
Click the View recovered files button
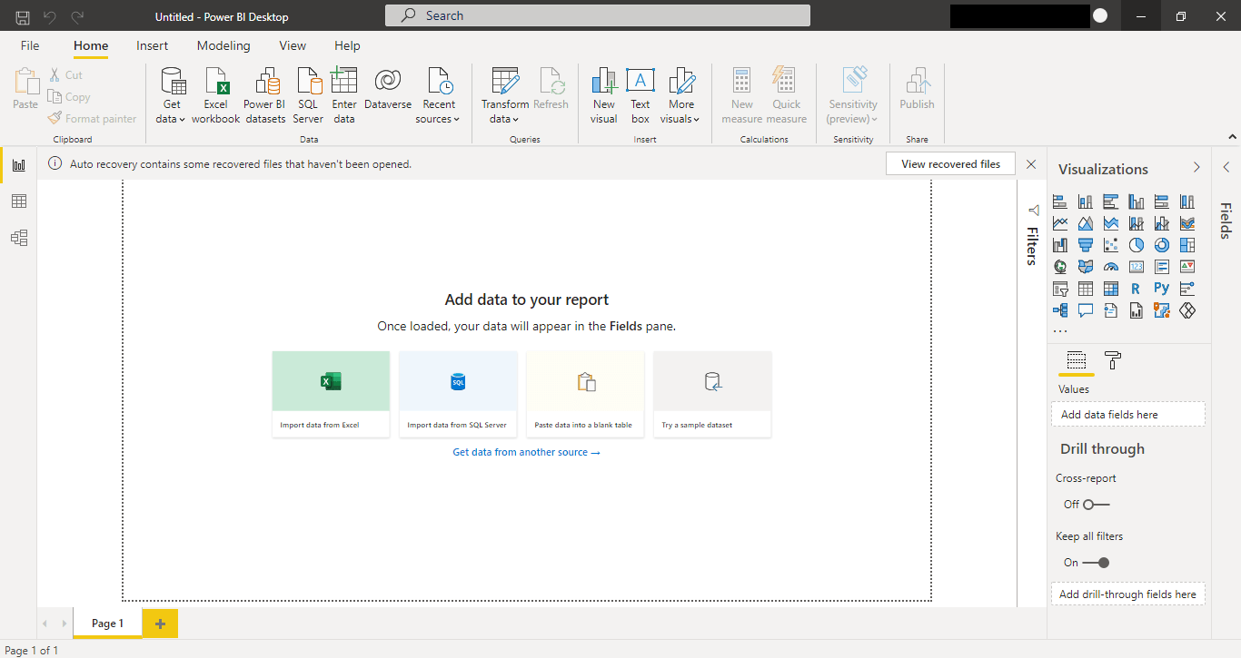(950, 163)
